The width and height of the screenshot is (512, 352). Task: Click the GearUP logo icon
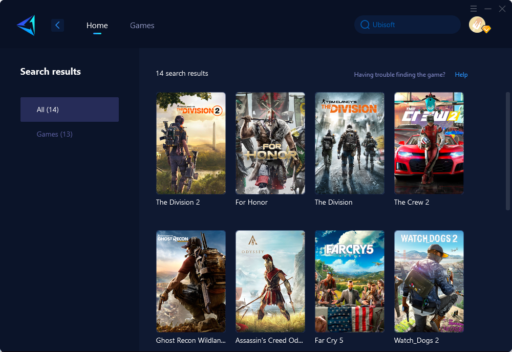[x=26, y=25]
